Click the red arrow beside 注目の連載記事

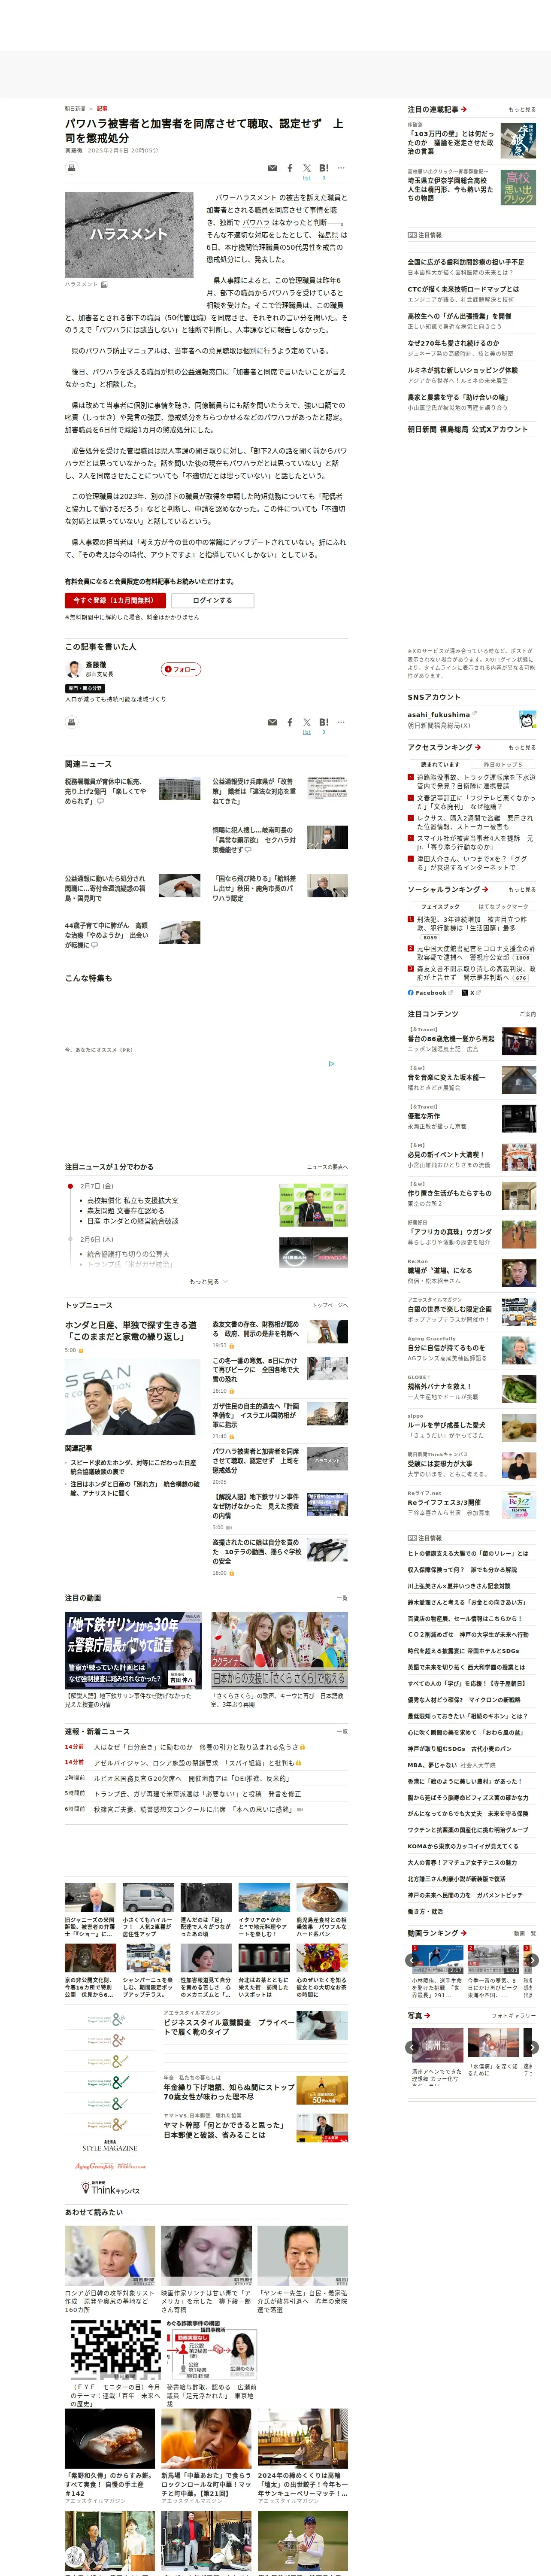[464, 109]
